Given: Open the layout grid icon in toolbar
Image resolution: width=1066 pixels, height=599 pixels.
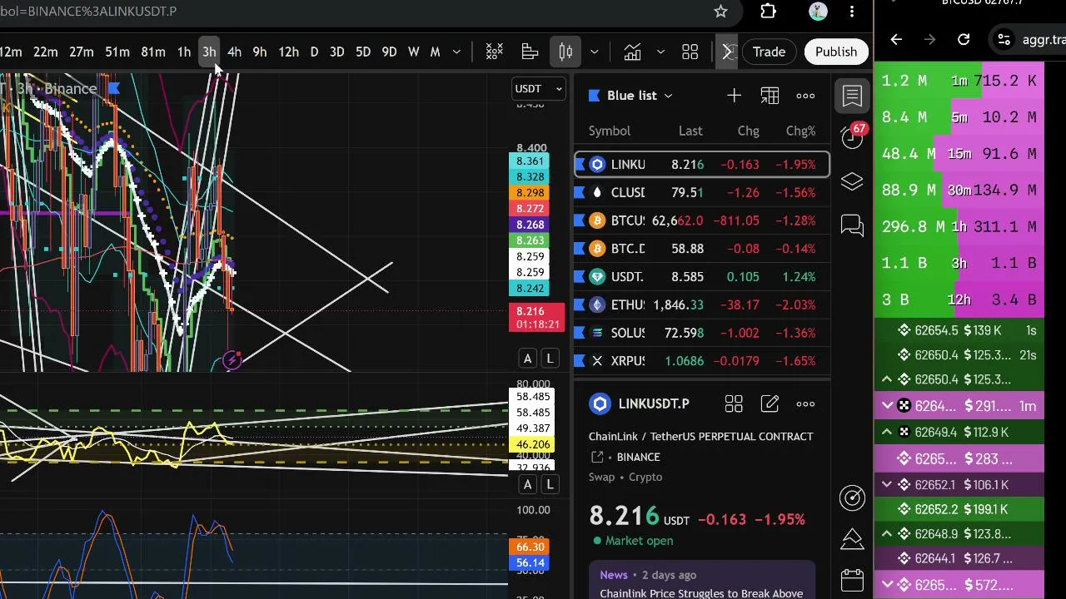Looking at the screenshot, I should (x=690, y=52).
